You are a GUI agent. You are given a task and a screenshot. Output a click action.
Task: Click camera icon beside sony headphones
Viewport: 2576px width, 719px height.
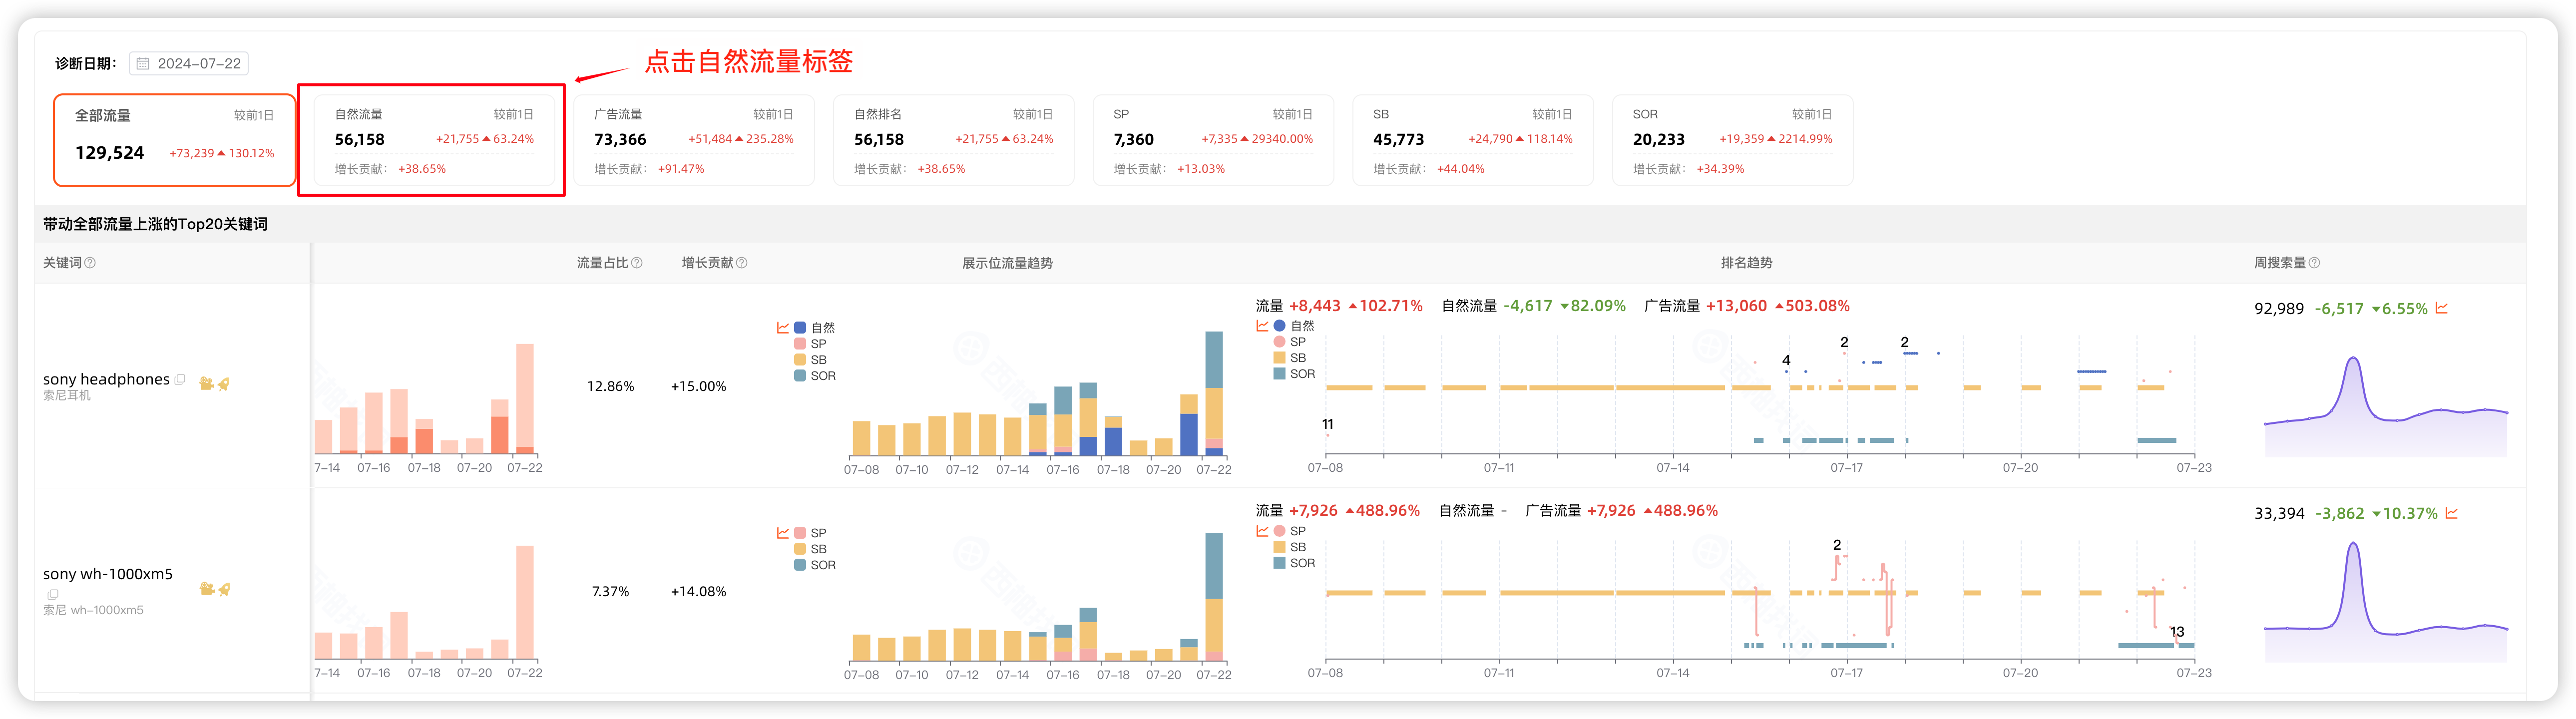206,383
